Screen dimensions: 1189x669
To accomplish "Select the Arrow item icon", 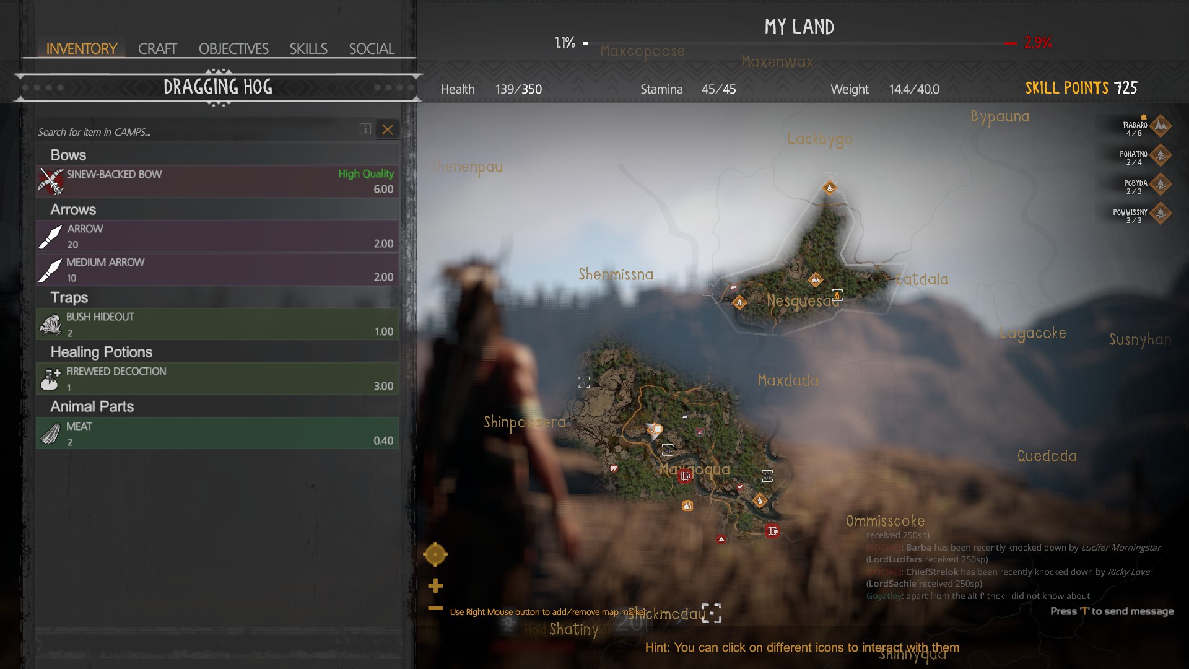I will pyautogui.click(x=50, y=237).
